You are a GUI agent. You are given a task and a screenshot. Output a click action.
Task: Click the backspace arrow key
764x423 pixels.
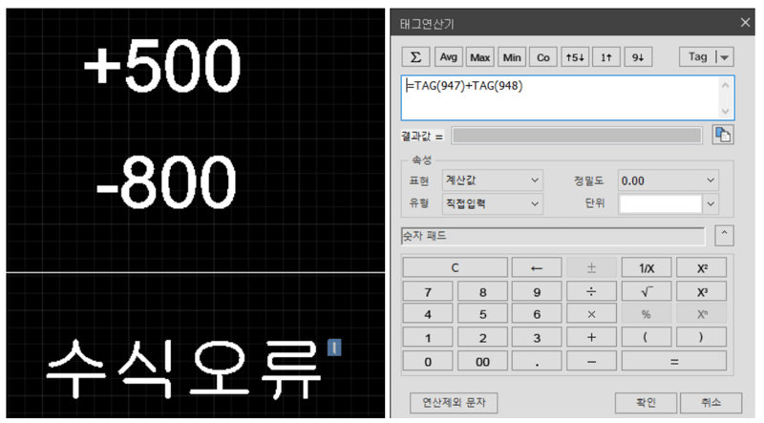pyautogui.click(x=537, y=267)
